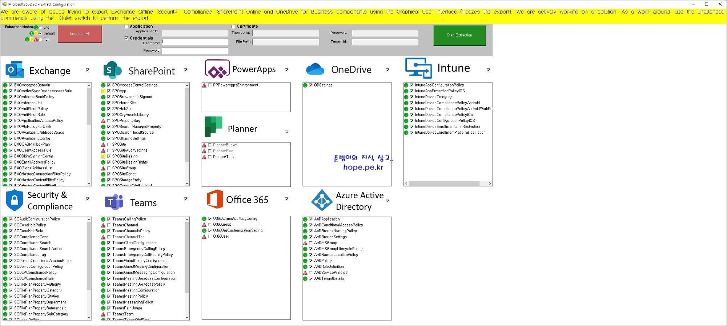
Task: Toggle the Exchange select-all checkbox
Action: coord(88,70)
